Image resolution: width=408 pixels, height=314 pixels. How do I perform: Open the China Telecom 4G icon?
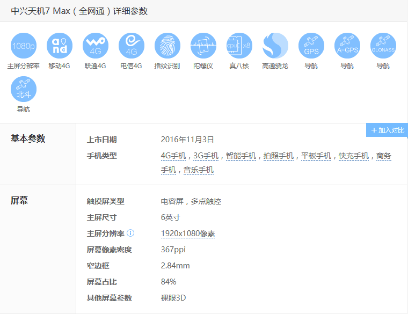pos(132,46)
